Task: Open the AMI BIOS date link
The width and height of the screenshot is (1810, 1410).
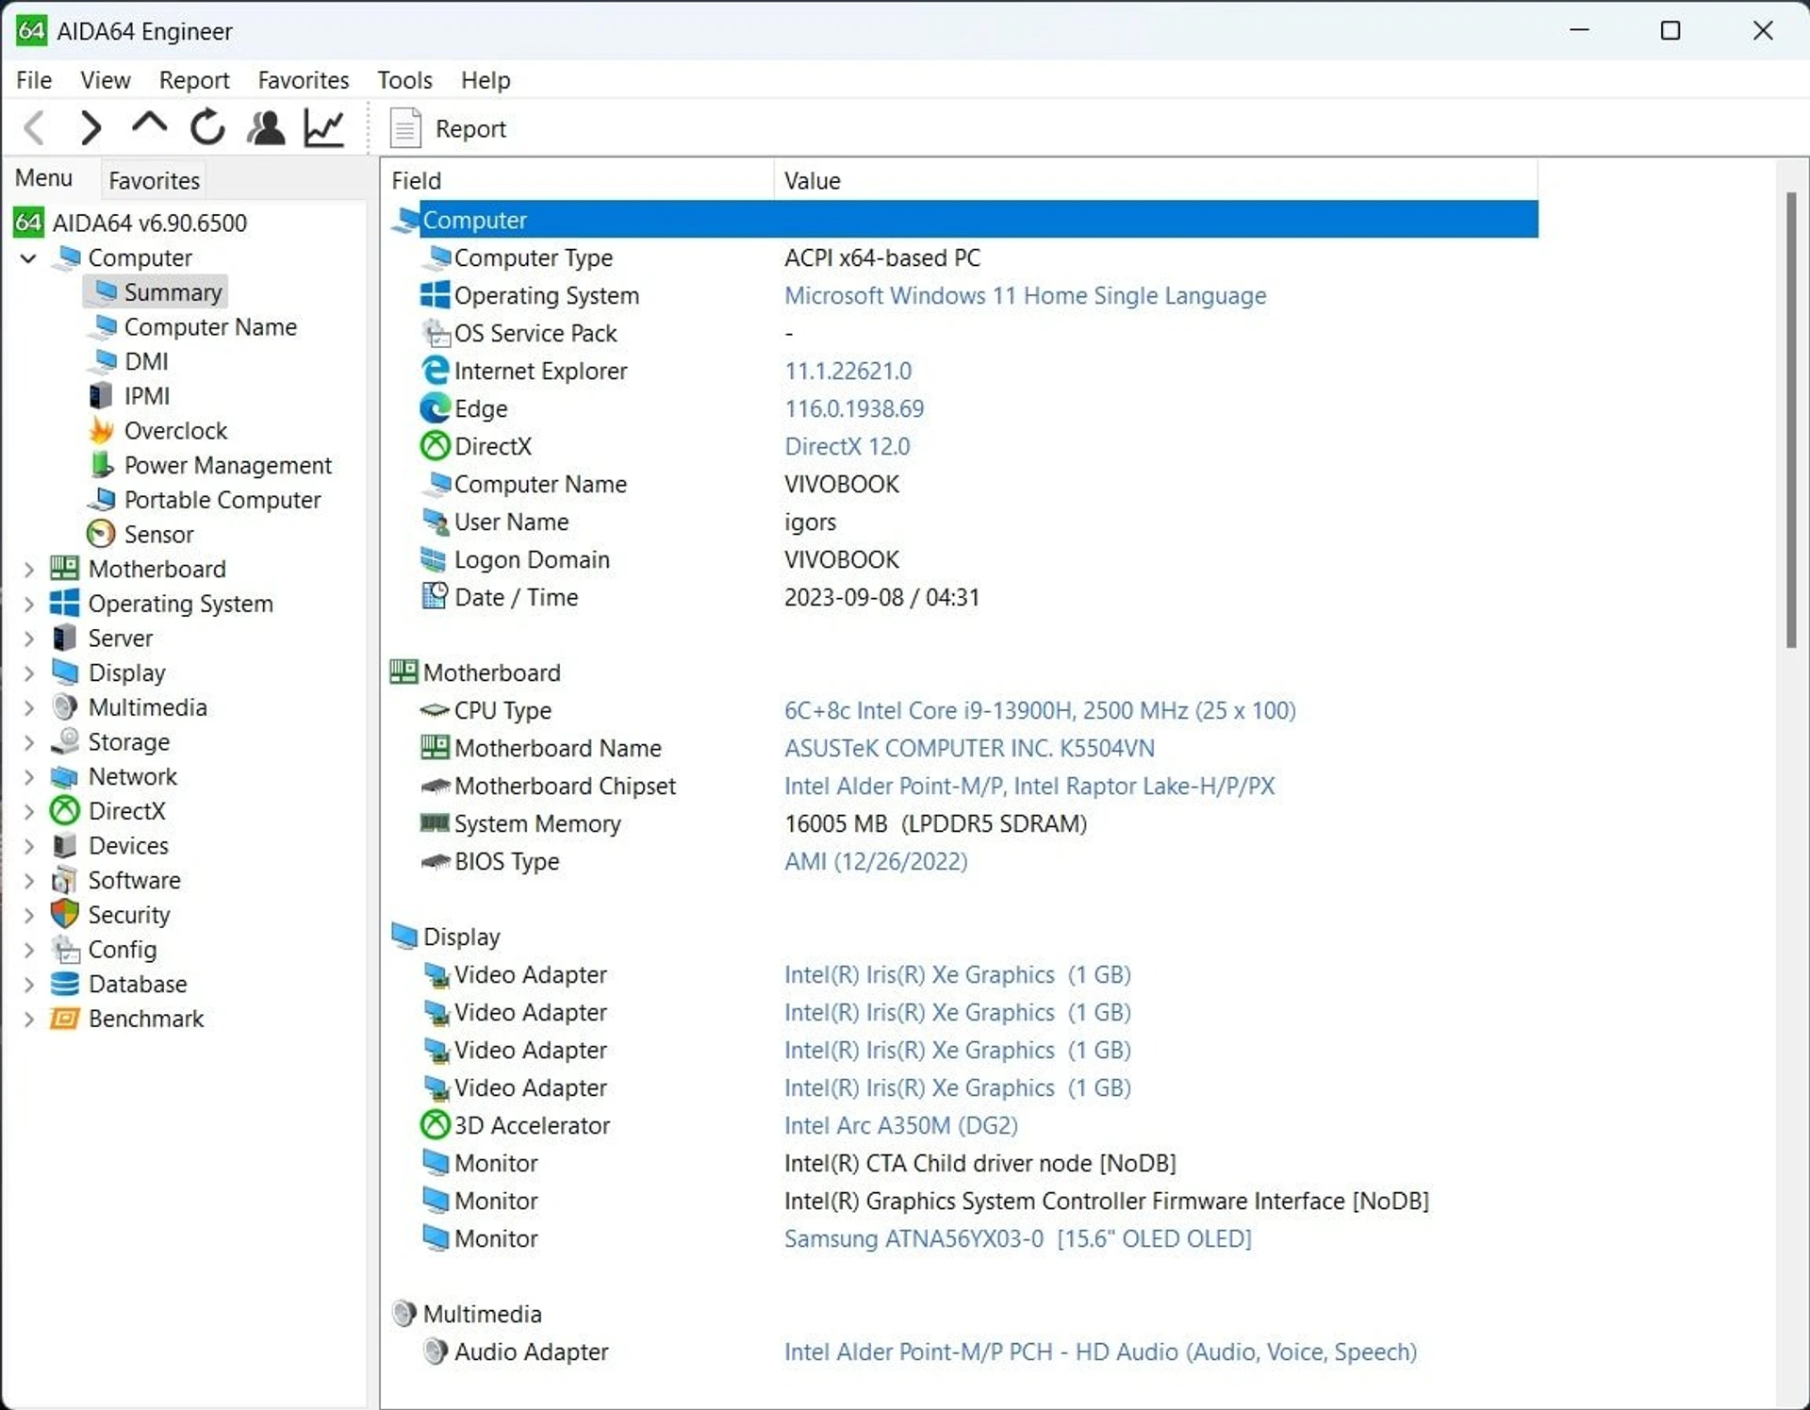Action: pyautogui.click(x=876, y=861)
